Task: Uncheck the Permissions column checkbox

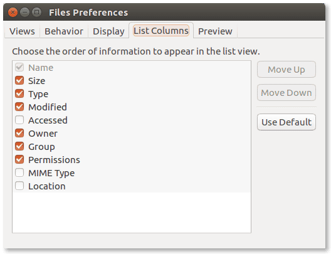Action: click(x=19, y=160)
